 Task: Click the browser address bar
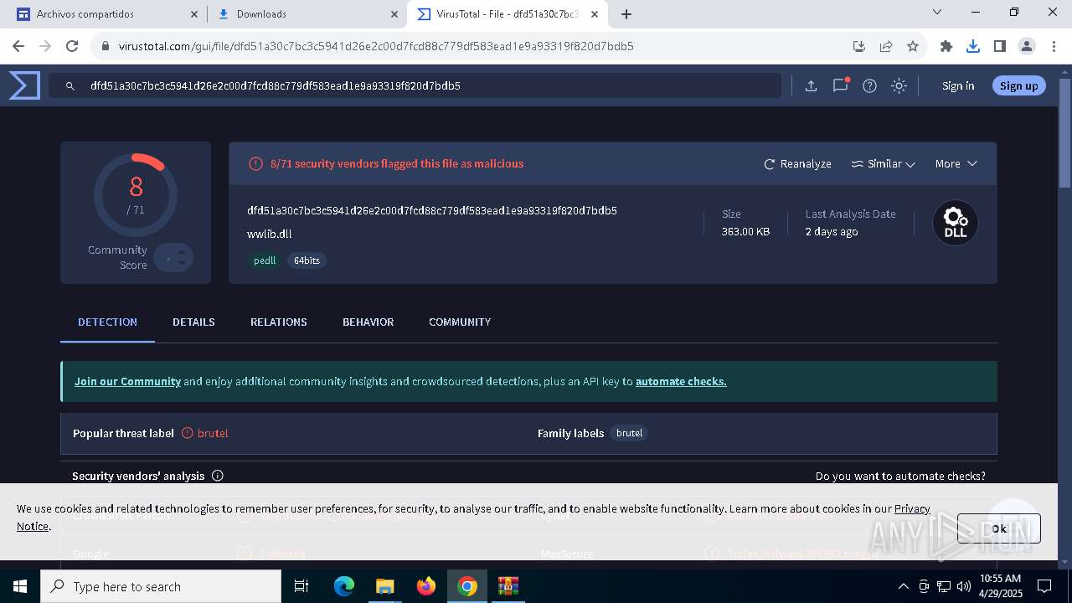pyautogui.click(x=469, y=46)
